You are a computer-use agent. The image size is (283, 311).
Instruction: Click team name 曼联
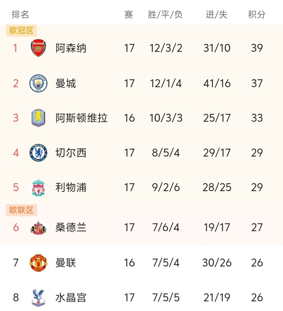[66, 263]
